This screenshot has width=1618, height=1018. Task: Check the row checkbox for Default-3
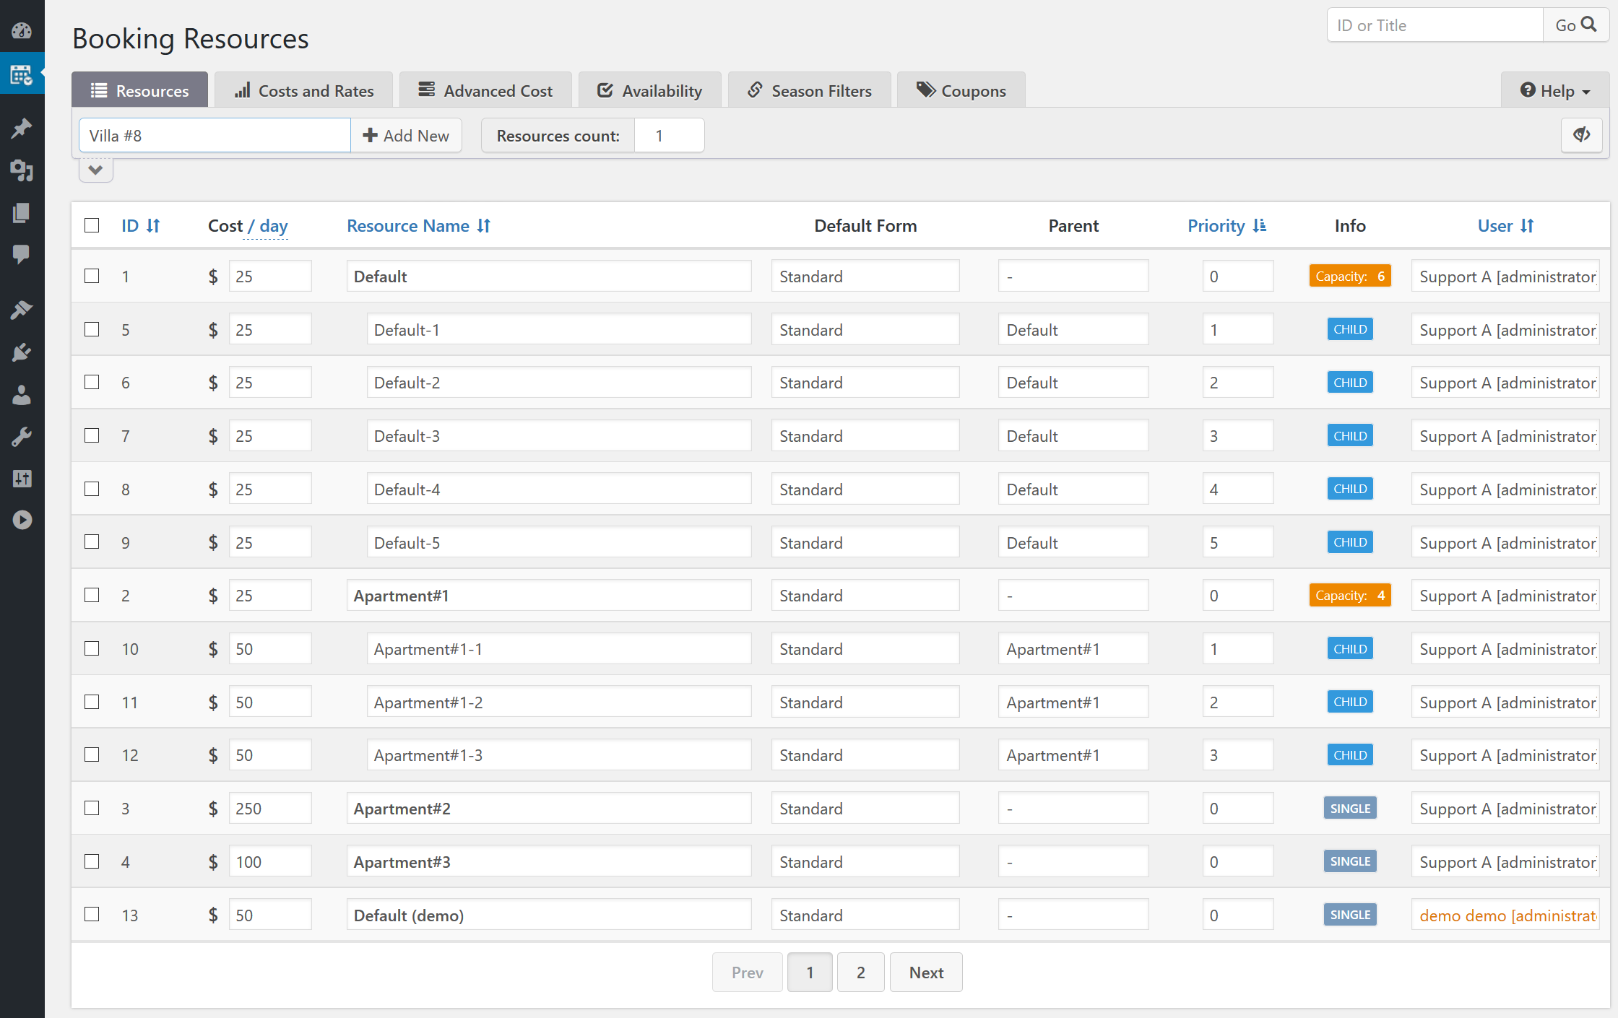92,435
